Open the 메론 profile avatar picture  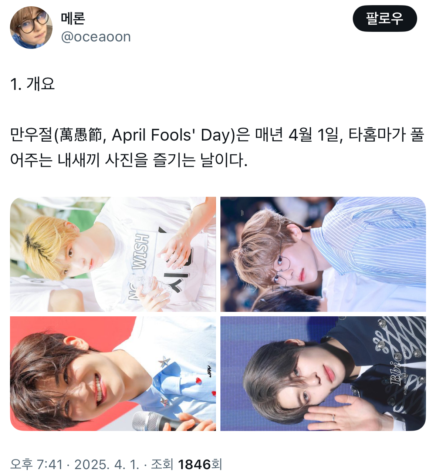(x=31, y=27)
